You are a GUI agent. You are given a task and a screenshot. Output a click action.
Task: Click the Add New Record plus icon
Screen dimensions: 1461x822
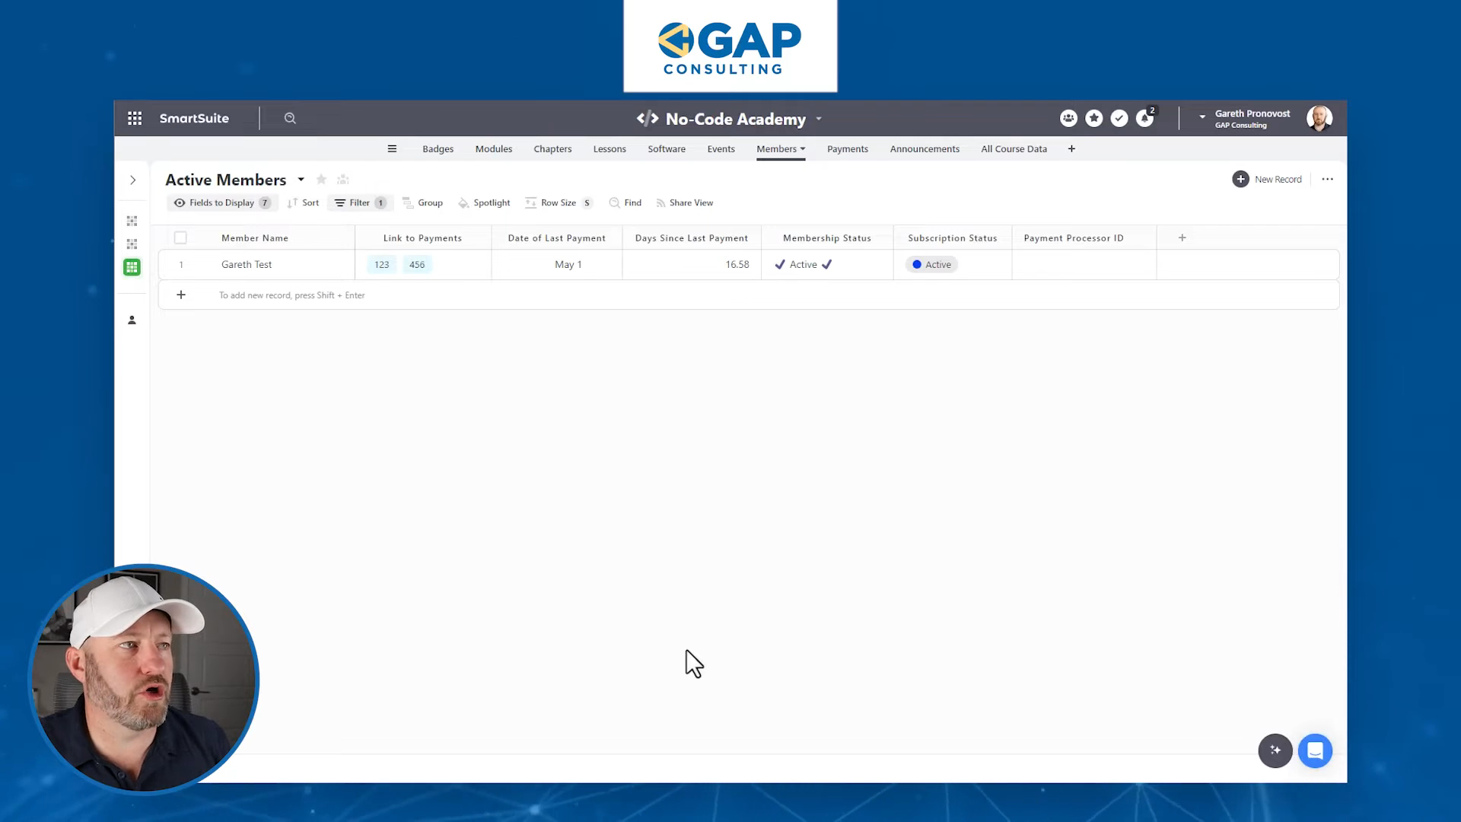(1241, 179)
